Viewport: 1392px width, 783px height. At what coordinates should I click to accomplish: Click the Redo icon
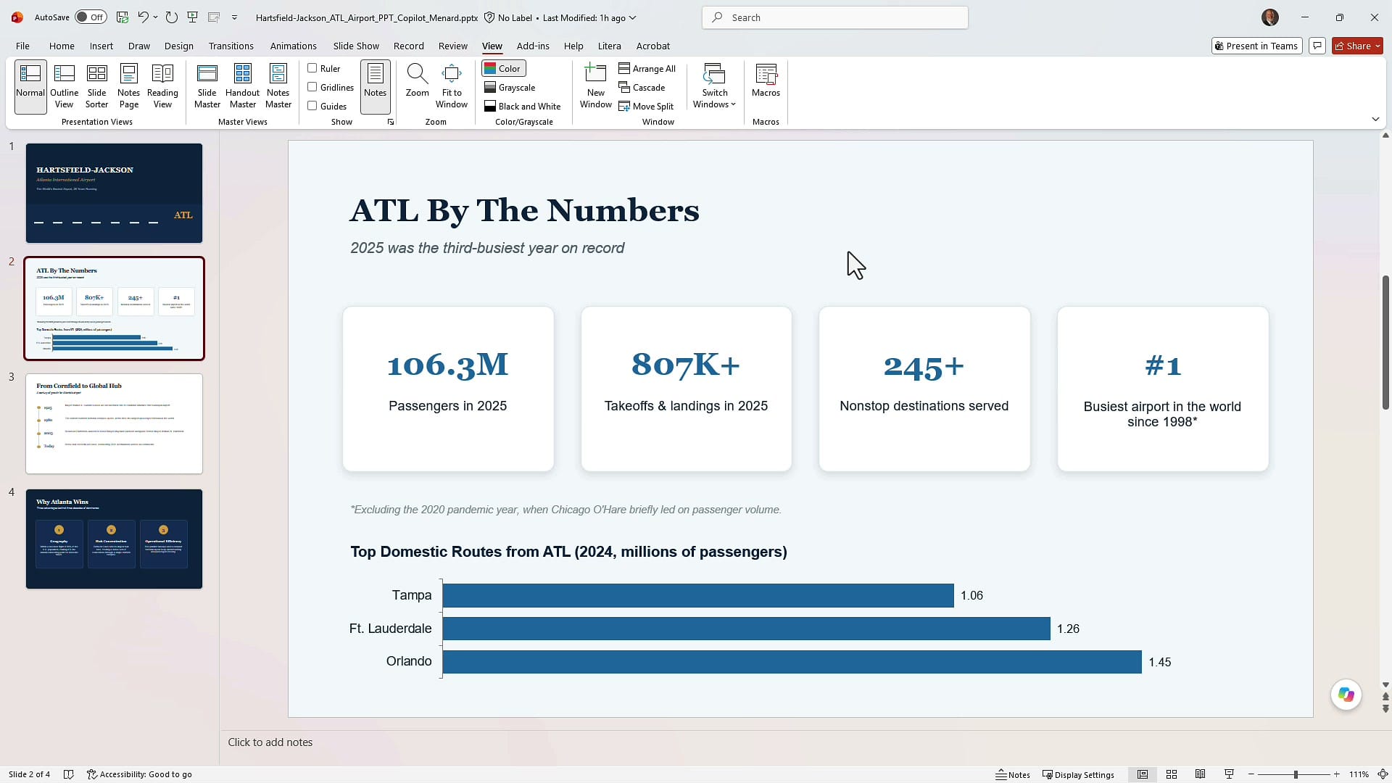[x=171, y=17]
